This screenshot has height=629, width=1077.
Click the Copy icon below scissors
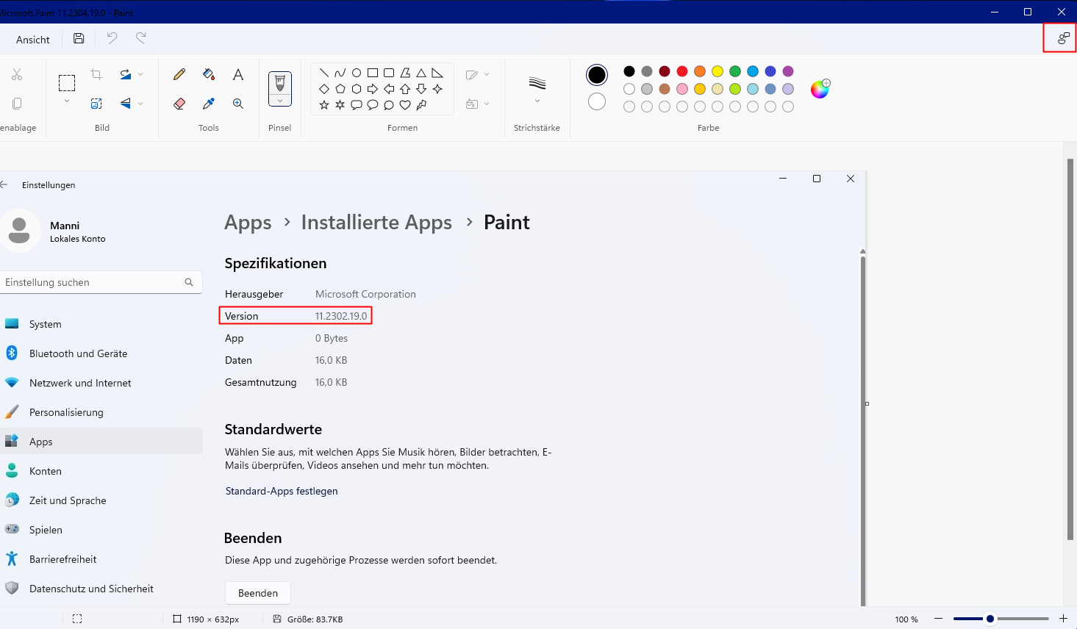click(17, 104)
